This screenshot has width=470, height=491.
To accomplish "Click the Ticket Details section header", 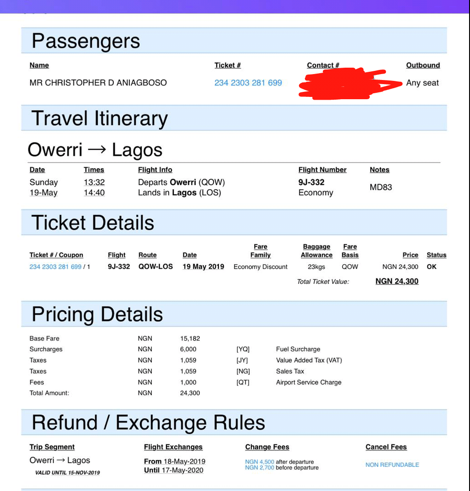I will click(234, 222).
